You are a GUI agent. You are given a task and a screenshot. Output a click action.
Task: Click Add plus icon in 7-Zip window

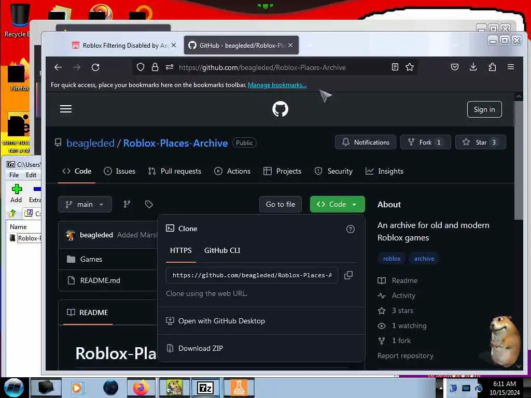click(x=16, y=193)
